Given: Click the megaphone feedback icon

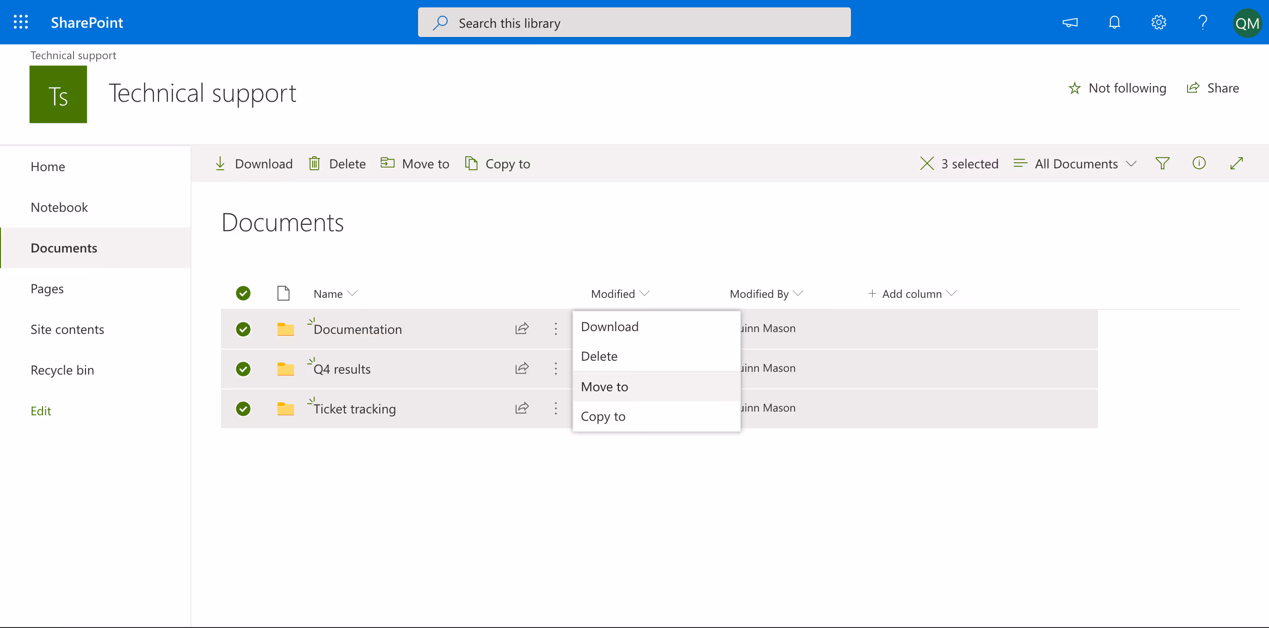Looking at the screenshot, I should [1070, 22].
